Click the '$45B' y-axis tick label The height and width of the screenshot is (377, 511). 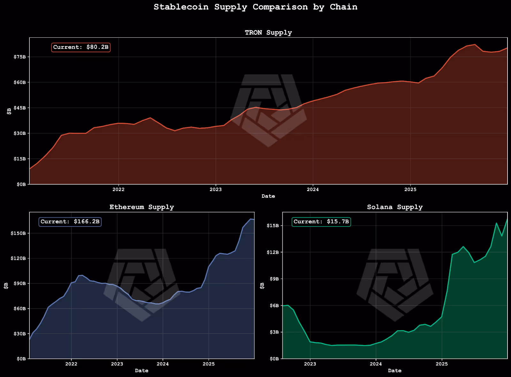pos(20,108)
